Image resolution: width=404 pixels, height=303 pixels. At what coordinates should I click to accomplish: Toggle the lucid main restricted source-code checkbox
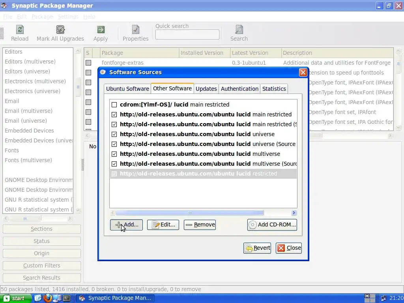click(x=114, y=124)
